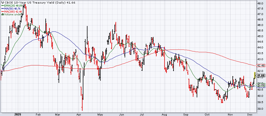The image size is (266, 116).
Task: Click the May label on the time axis
Action: 100,114
